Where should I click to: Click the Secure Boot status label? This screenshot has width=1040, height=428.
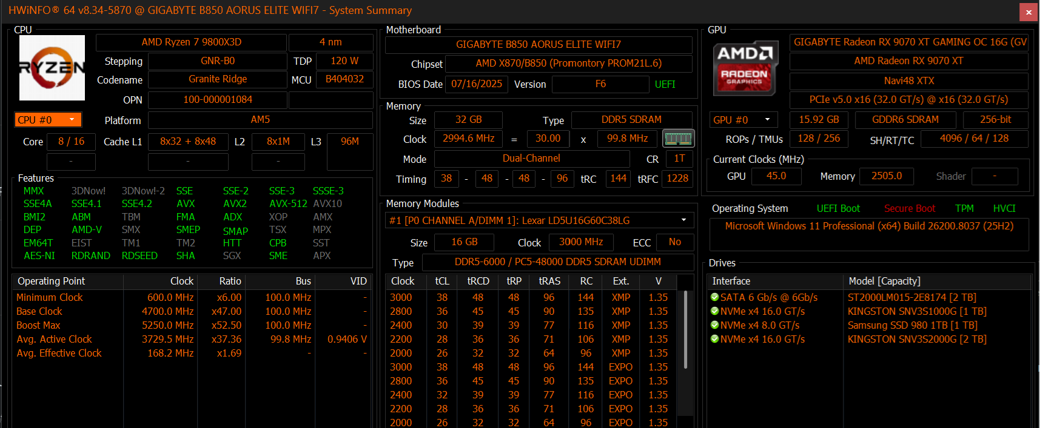(910, 209)
